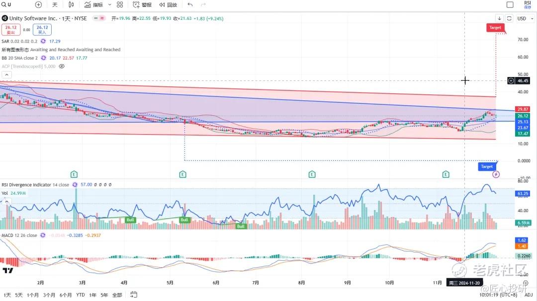This screenshot has height=301, width=537.
Task: Set range to 3个月
Action: coord(49,295)
